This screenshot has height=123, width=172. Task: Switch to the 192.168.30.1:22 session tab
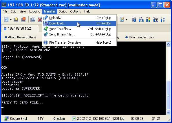click(x=19, y=28)
